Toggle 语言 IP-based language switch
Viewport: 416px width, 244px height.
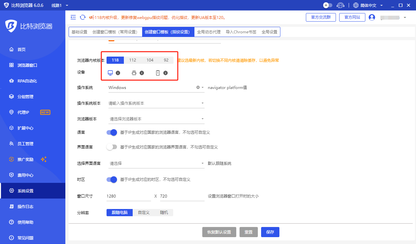(112, 132)
